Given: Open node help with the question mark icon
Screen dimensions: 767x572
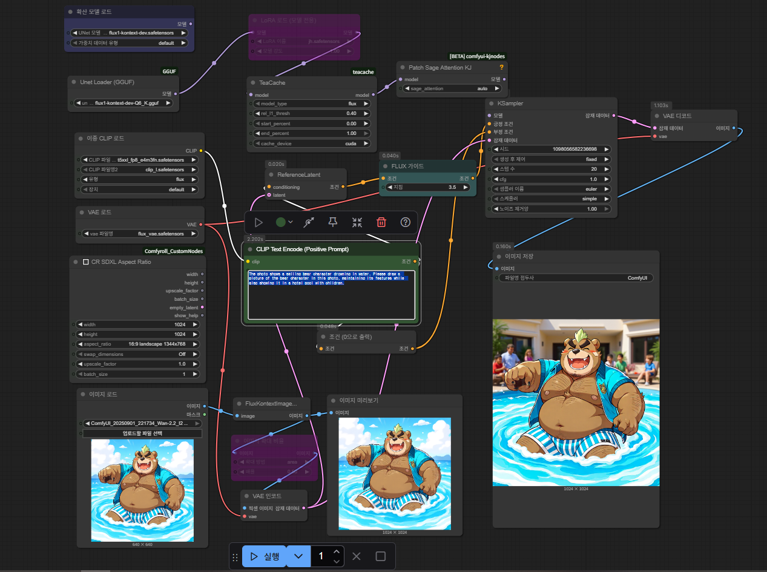Looking at the screenshot, I should pos(406,222).
